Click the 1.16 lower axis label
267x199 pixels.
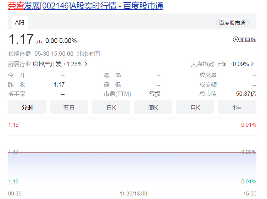(x=13, y=182)
